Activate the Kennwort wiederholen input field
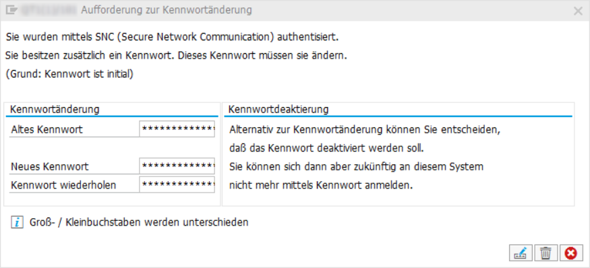This screenshot has height=268, width=590. [x=177, y=185]
